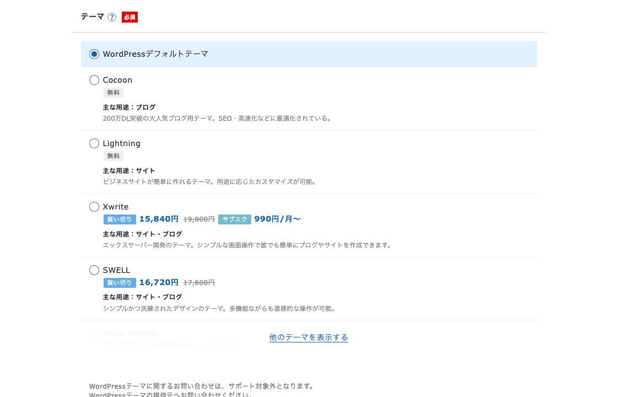Click the 無料 tag under Cocoon
The width and height of the screenshot is (626, 397).
click(x=114, y=93)
